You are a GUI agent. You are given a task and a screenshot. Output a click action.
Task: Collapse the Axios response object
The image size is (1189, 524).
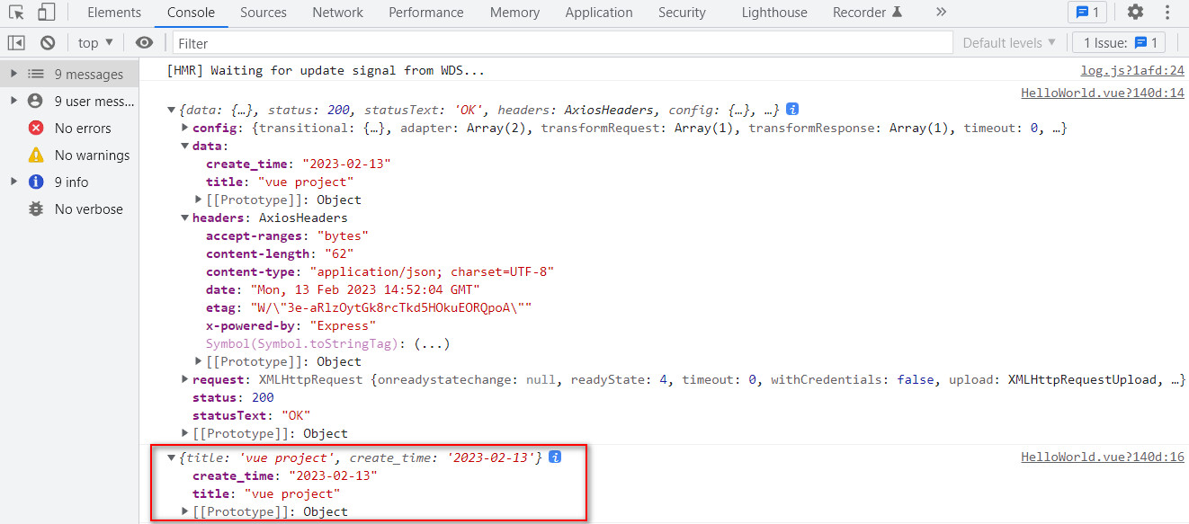(x=171, y=110)
